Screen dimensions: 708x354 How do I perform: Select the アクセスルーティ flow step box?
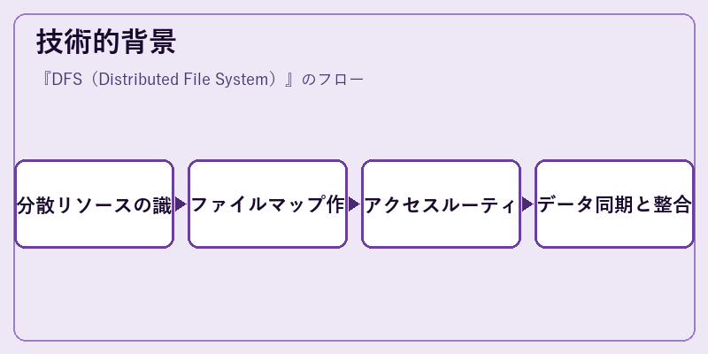[x=441, y=204]
